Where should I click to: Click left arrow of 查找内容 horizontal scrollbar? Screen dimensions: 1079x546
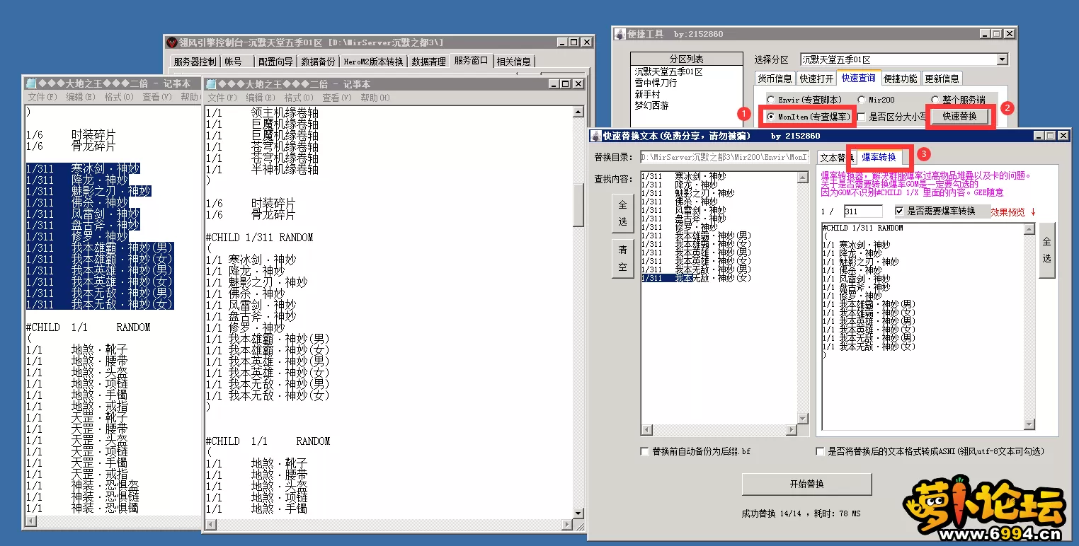tap(646, 429)
